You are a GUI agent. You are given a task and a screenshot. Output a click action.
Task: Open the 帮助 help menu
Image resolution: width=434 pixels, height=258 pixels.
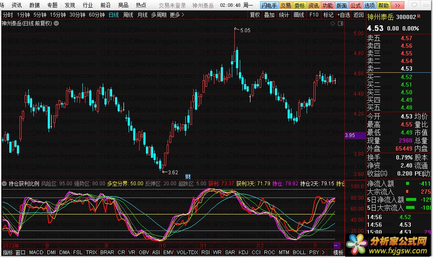click(383, 5)
